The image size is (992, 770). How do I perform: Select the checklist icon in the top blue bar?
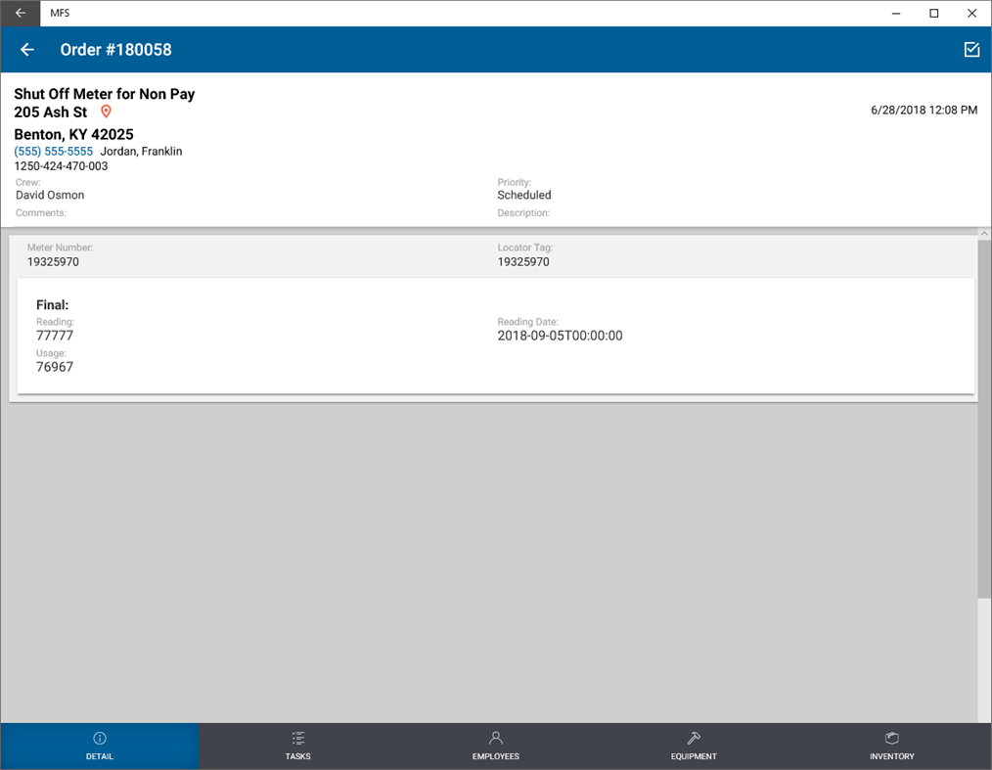click(x=971, y=49)
